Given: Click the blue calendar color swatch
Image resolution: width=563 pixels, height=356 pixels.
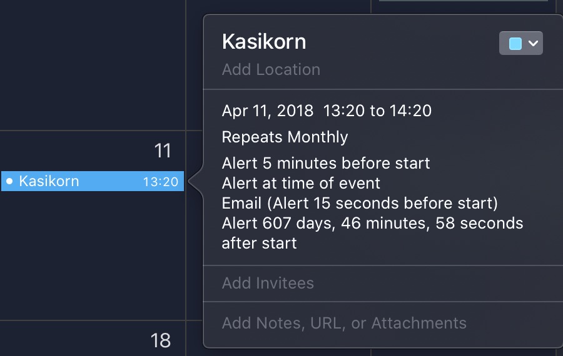Looking at the screenshot, I should pyautogui.click(x=515, y=43).
